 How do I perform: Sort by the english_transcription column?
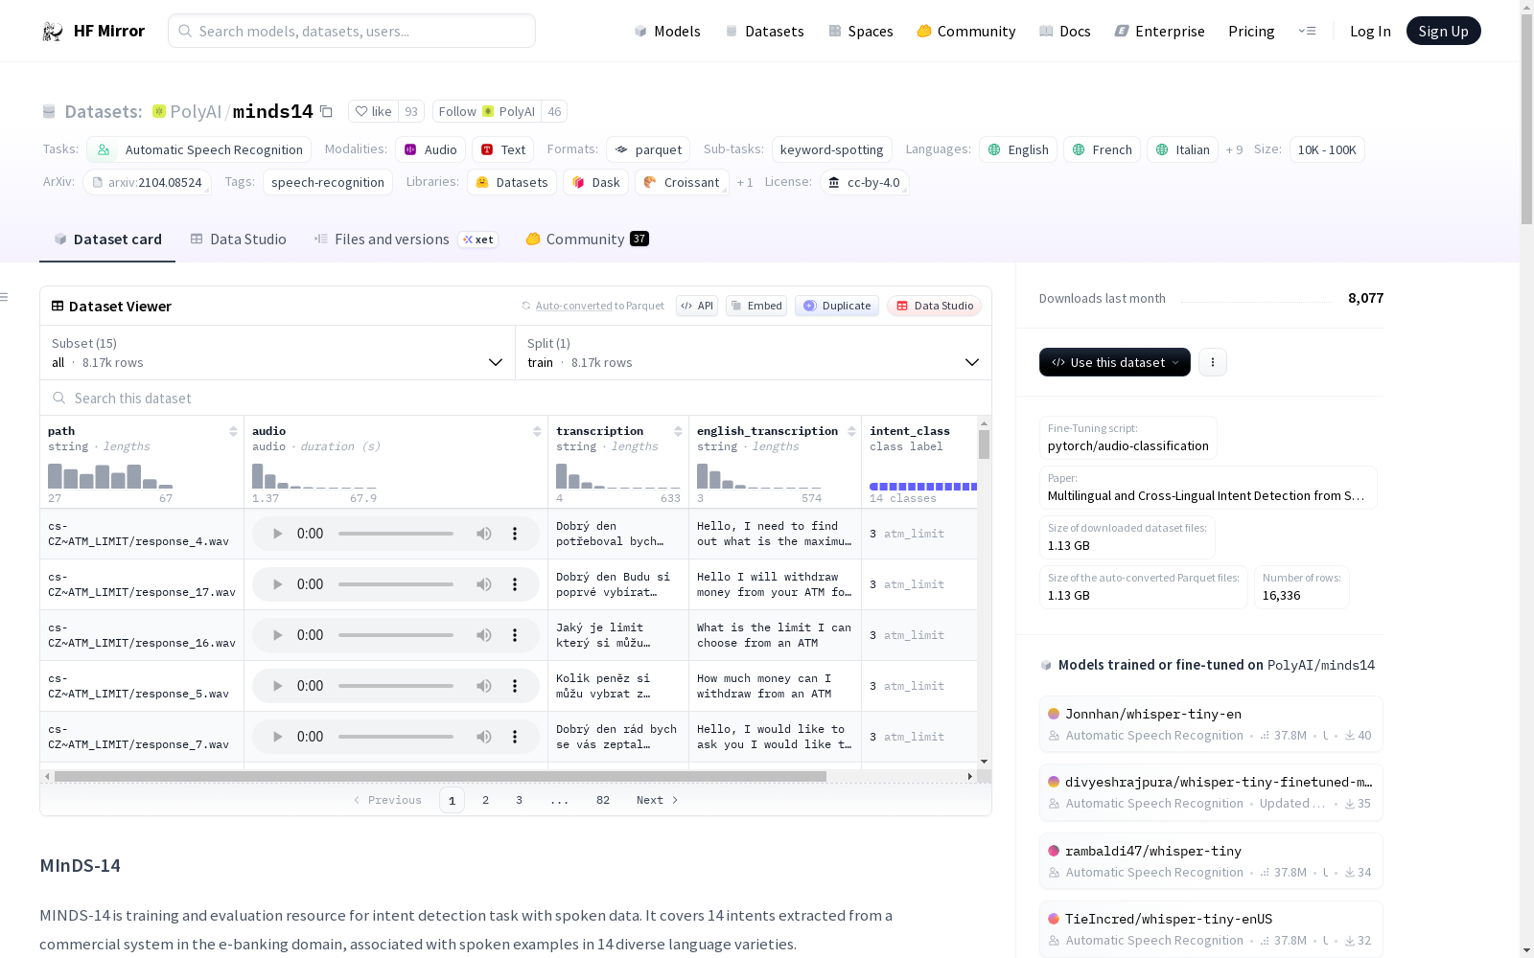click(x=851, y=431)
